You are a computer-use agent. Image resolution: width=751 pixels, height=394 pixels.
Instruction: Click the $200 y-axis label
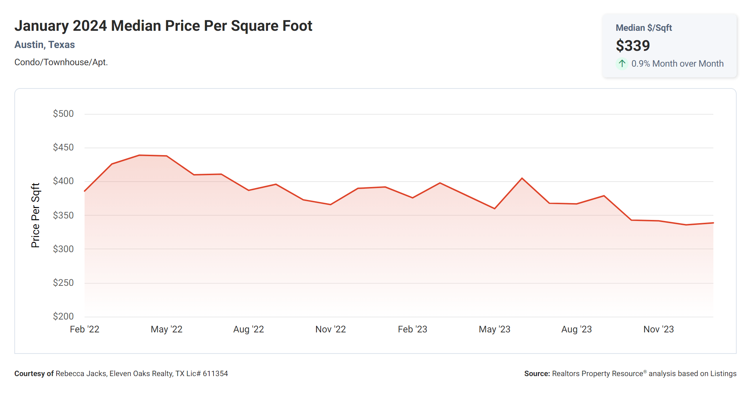pyautogui.click(x=63, y=316)
